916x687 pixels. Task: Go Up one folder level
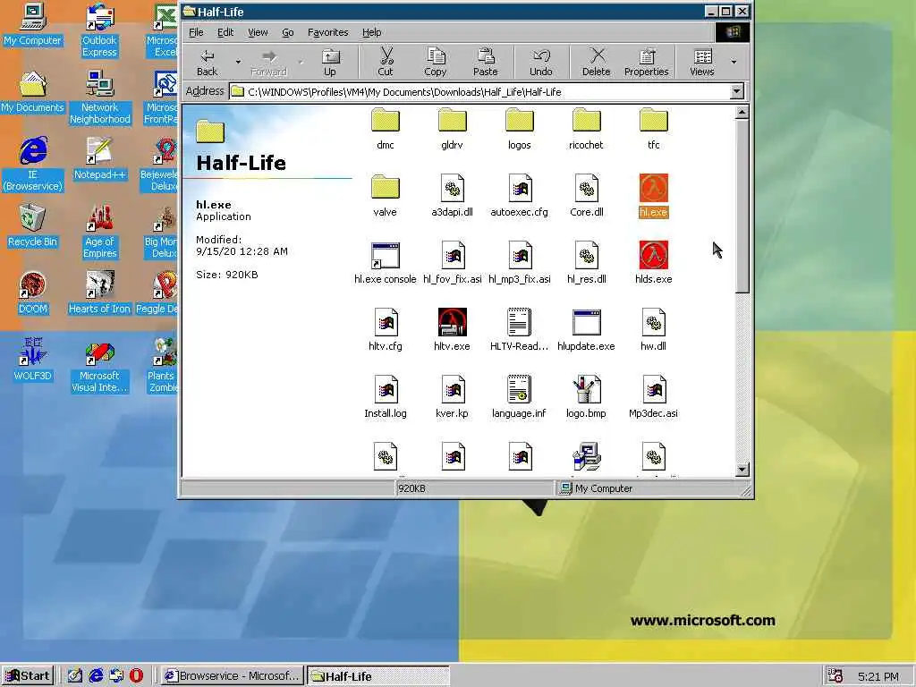330,62
